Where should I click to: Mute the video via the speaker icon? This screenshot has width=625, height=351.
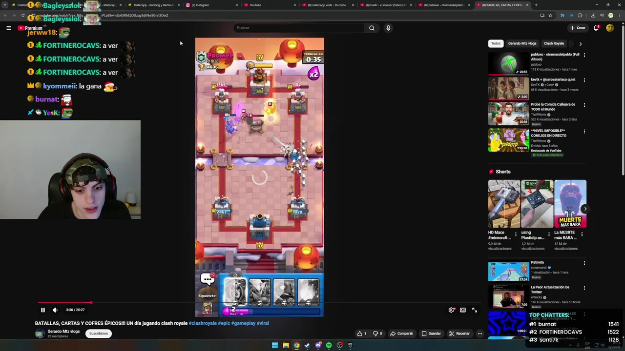(55, 310)
